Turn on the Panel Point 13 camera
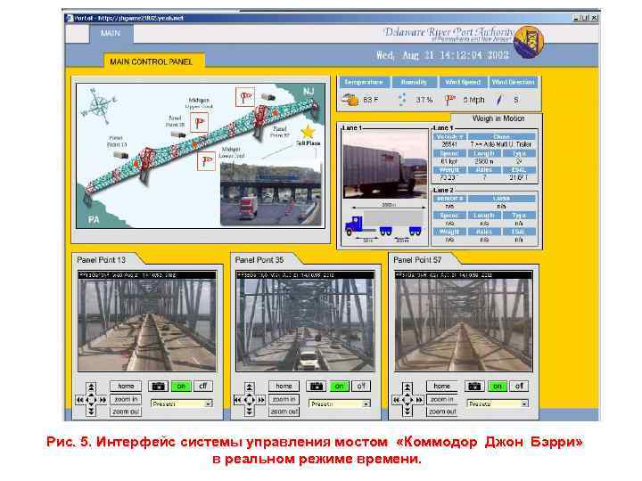The image size is (642, 481). pyautogui.click(x=181, y=386)
